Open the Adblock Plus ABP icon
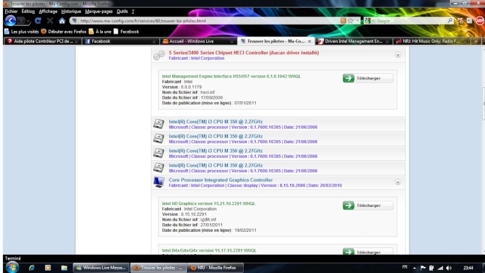The image size is (485, 273). [480, 21]
